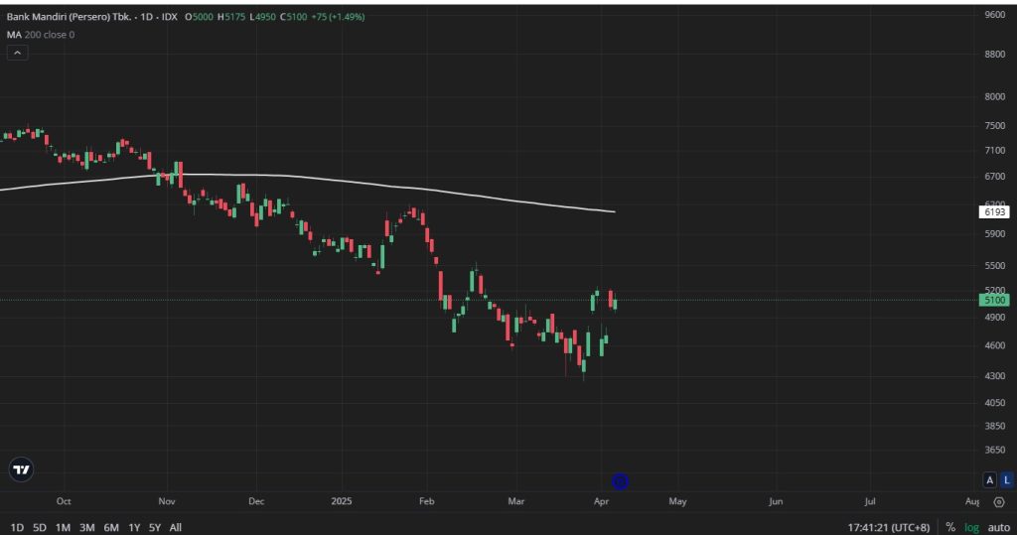
Task: Click the +75 (+1.49%) change value
Action: coord(338,17)
